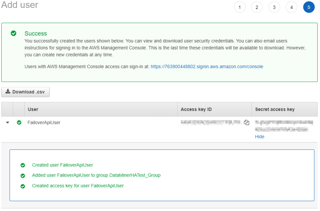Open the AWS console sign-in URL
This screenshot has height=211, width=320.
coord(207,67)
